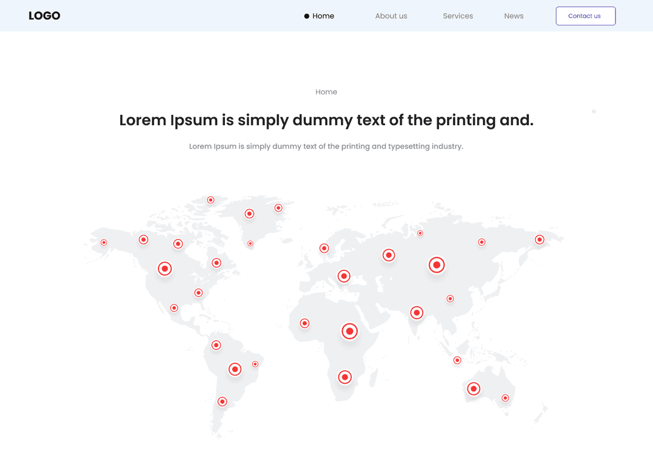This screenshot has height=465, width=653.
Task: Select the large marker in central Africa
Action: [349, 331]
